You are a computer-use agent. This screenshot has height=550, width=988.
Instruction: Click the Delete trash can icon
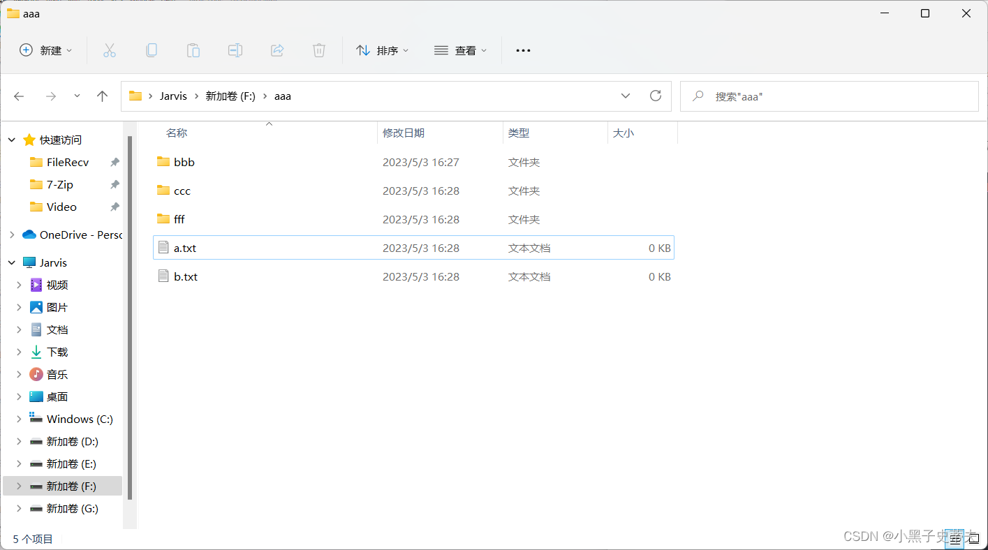coord(319,50)
